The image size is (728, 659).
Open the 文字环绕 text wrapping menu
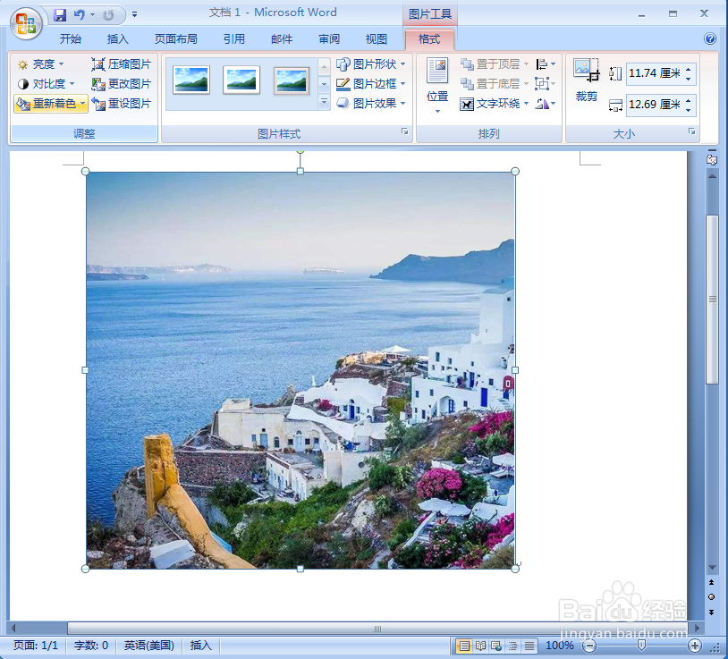coord(494,104)
